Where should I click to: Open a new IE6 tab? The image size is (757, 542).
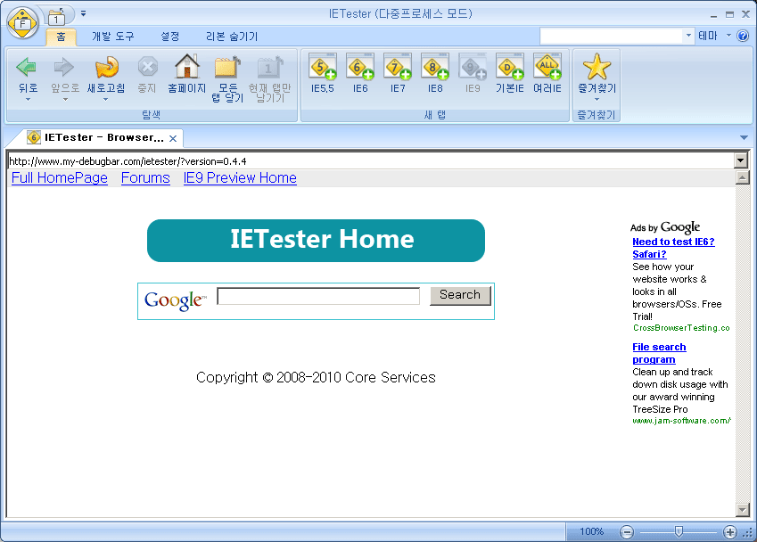pyautogui.click(x=360, y=68)
